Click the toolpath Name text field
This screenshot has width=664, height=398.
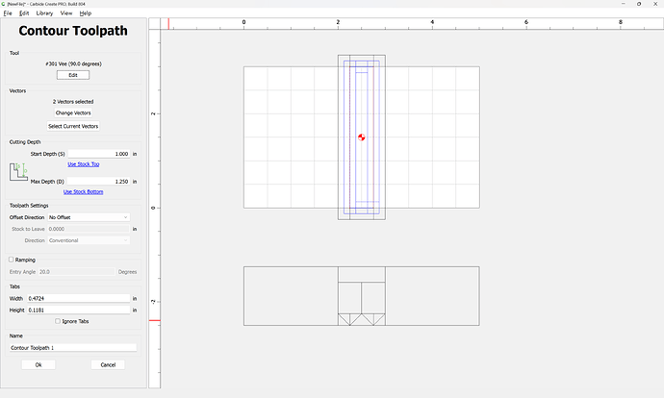coord(73,347)
